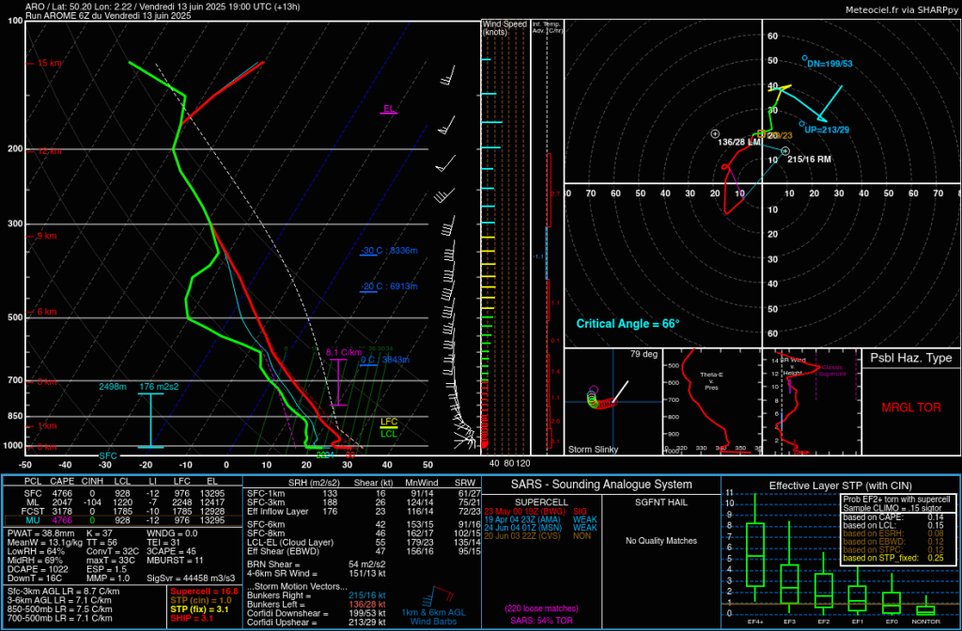Click the red MRGL TOR hazard type
Viewport: 962px width, 631px height.
coord(909,408)
